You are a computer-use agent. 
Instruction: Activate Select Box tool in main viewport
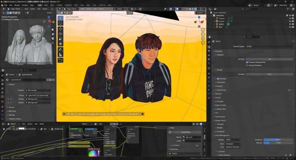click(x=60, y=18)
